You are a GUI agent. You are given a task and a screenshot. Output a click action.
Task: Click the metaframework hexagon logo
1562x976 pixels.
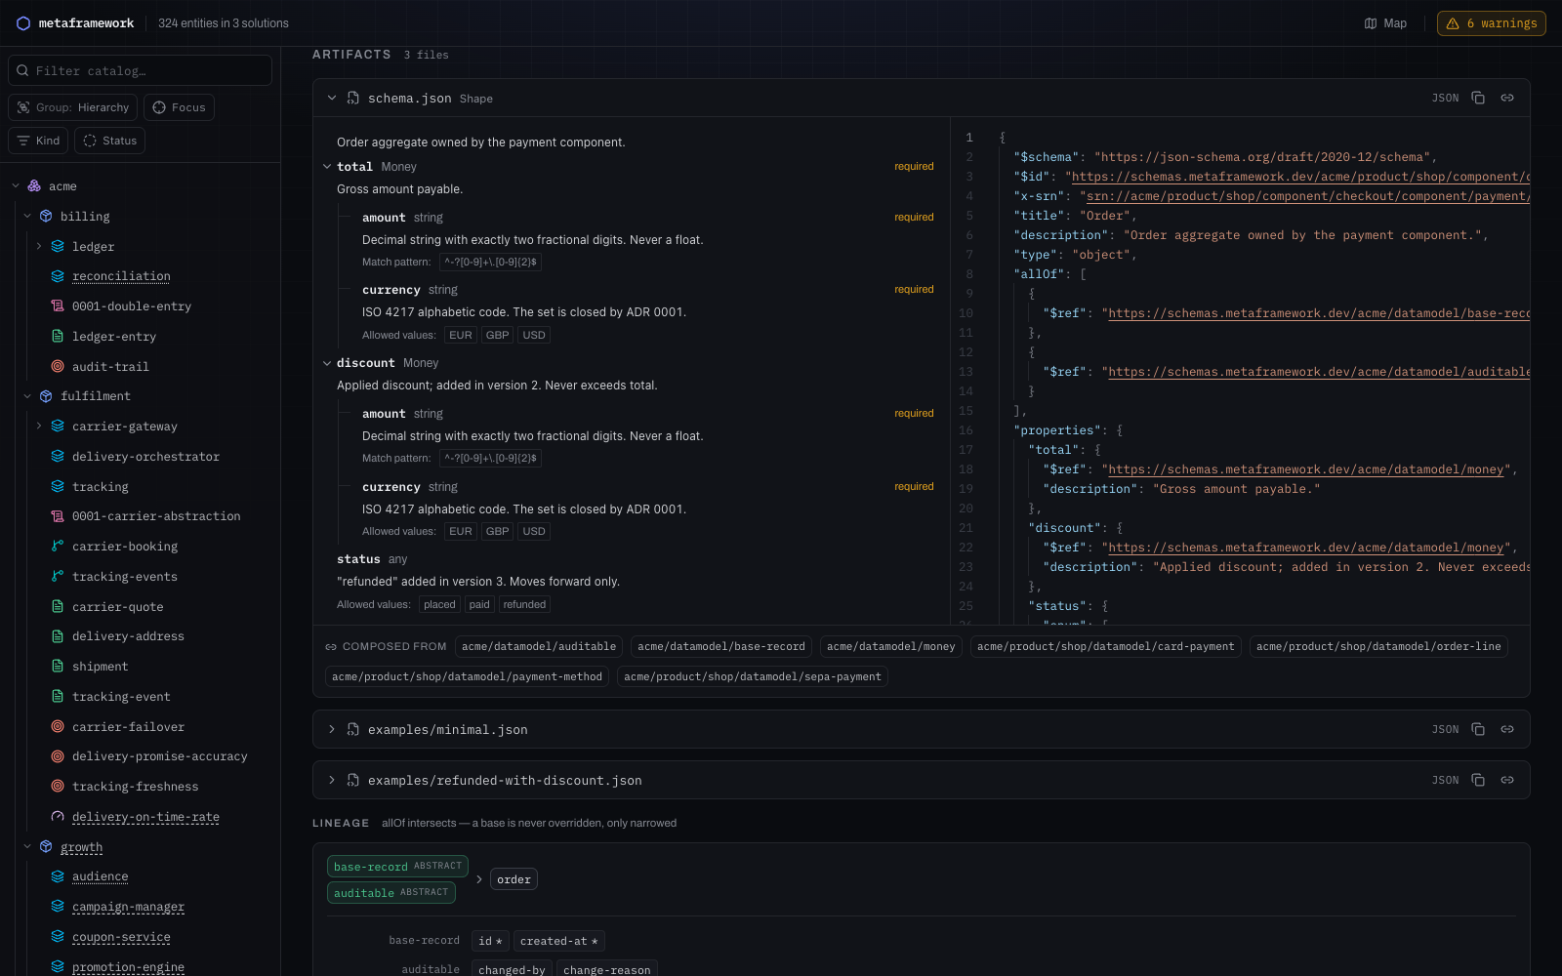(23, 23)
